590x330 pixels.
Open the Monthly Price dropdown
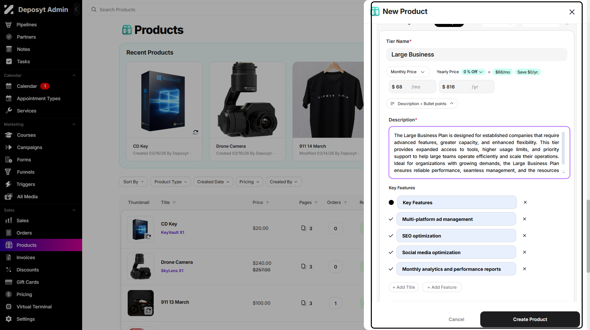[x=408, y=72]
